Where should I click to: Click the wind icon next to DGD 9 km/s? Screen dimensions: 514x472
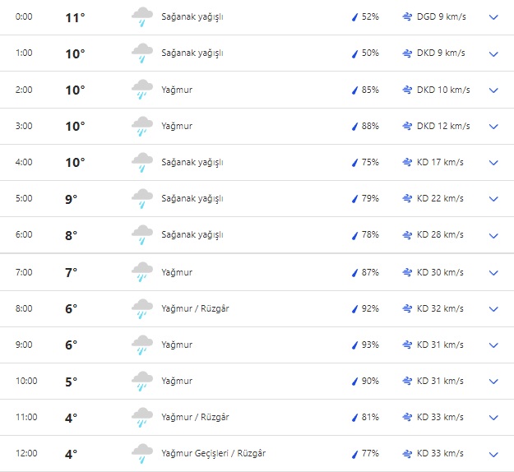pyautogui.click(x=407, y=17)
